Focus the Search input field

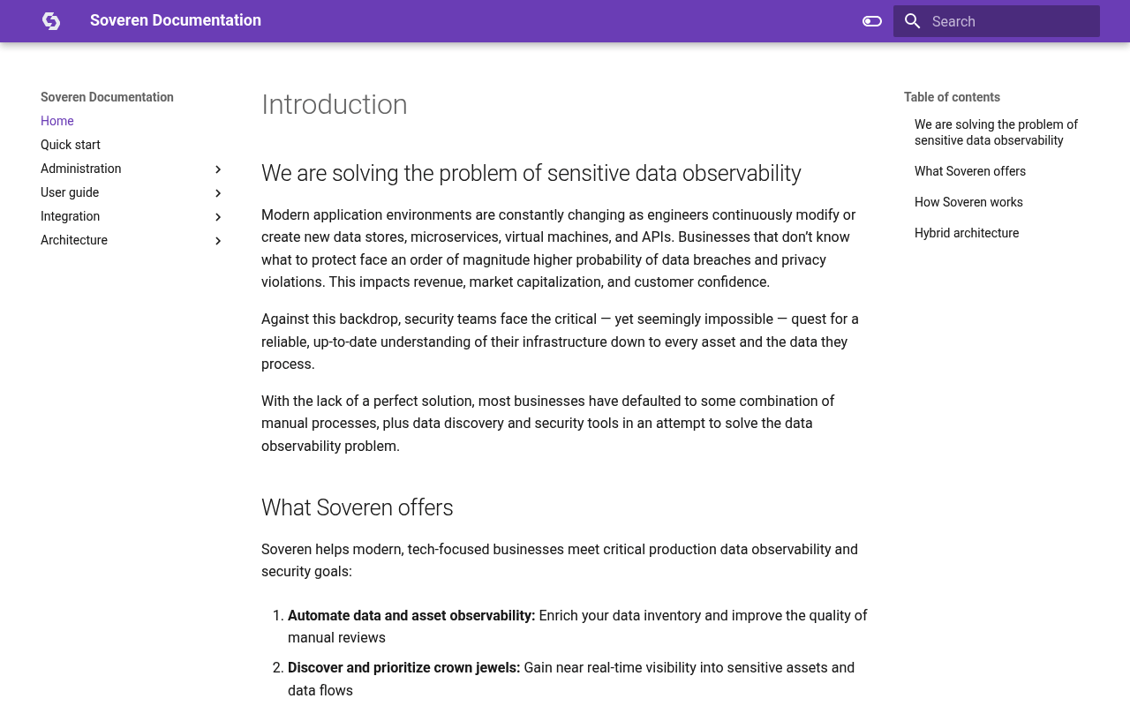click(997, 21)
